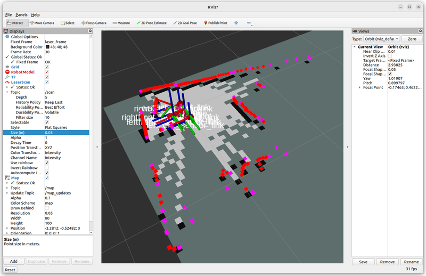Image resolution: width=426 pixels, height=276 pixels.
Task: Toggle the Invert Rainbow checkbox
Action: 47,168
